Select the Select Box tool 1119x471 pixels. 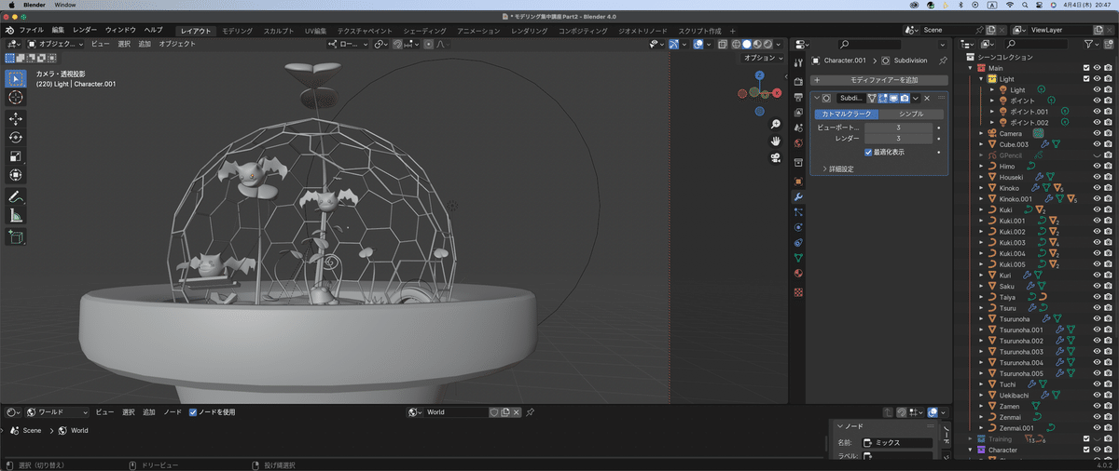[x=16, y=78]
